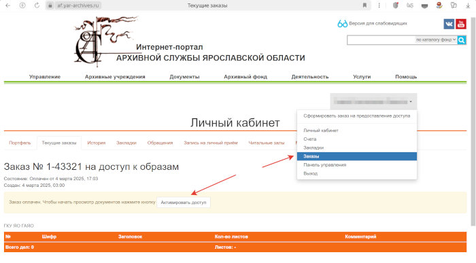Open the Услуги navigation menu

tap(362, 77)
